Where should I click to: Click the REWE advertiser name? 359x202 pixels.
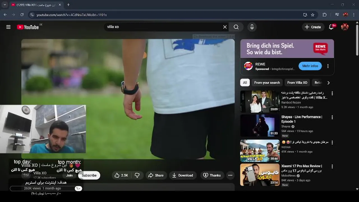[260, 64]
